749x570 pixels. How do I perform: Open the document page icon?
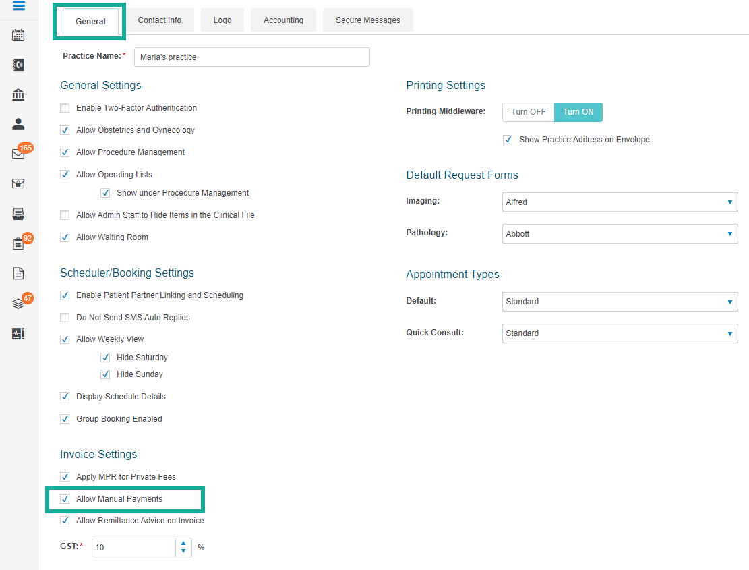pos(18,273)
